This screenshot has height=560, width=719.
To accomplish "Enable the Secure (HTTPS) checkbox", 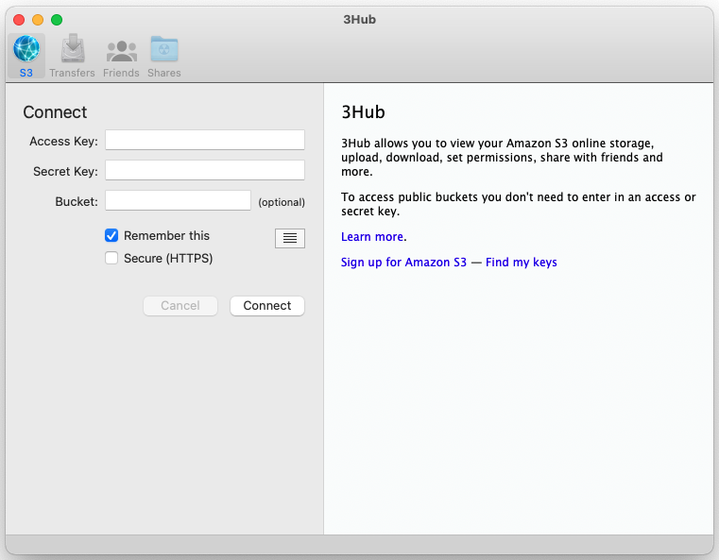I will (111, 258).
